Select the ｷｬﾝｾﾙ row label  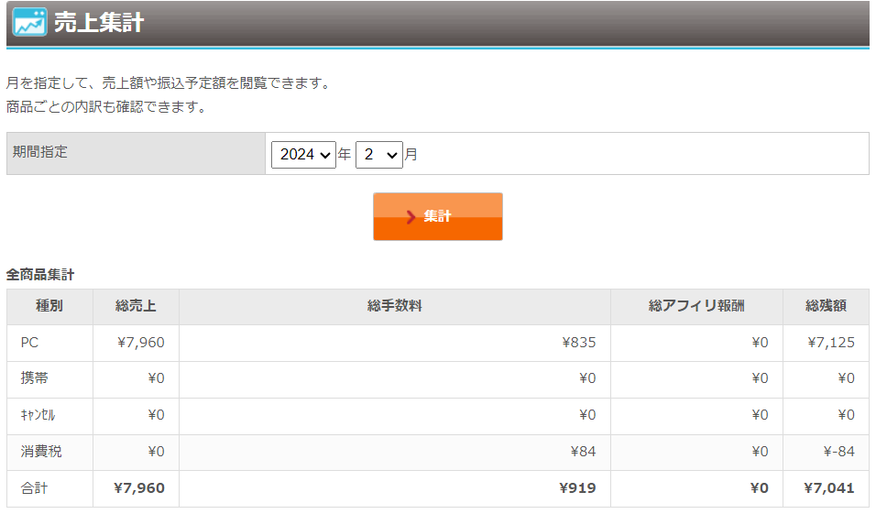38,415
